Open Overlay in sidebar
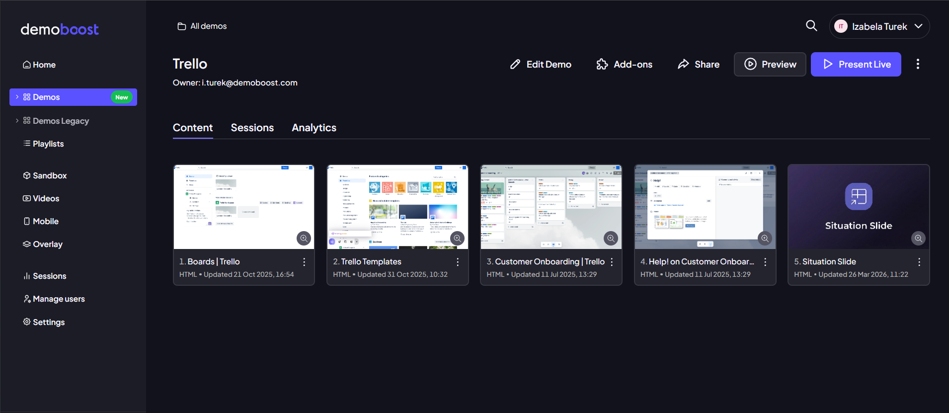949x413 pixels. 43,244
